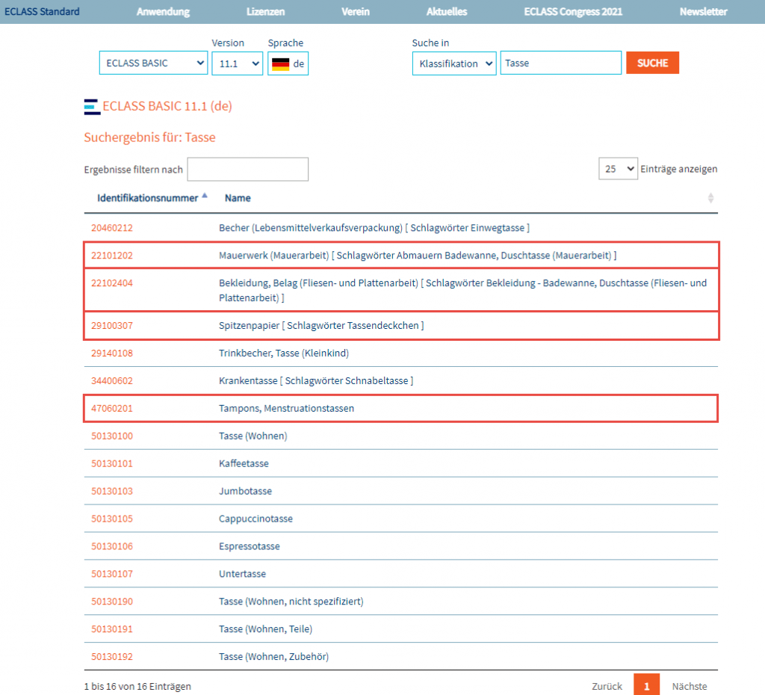Open the Klassifikation search scope dropdown

454,64
